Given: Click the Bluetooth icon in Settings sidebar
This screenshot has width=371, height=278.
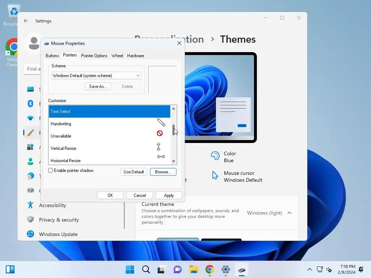Looking at the screenshot, I should tap(30, 104).
